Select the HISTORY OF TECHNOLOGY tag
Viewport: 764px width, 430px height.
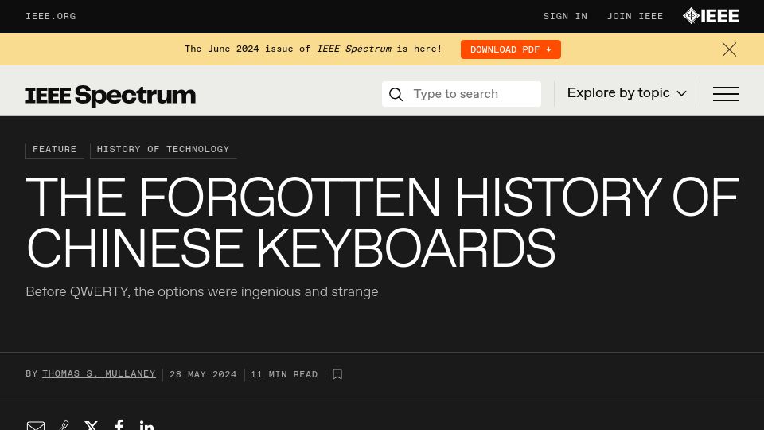(x=163, y=149)
